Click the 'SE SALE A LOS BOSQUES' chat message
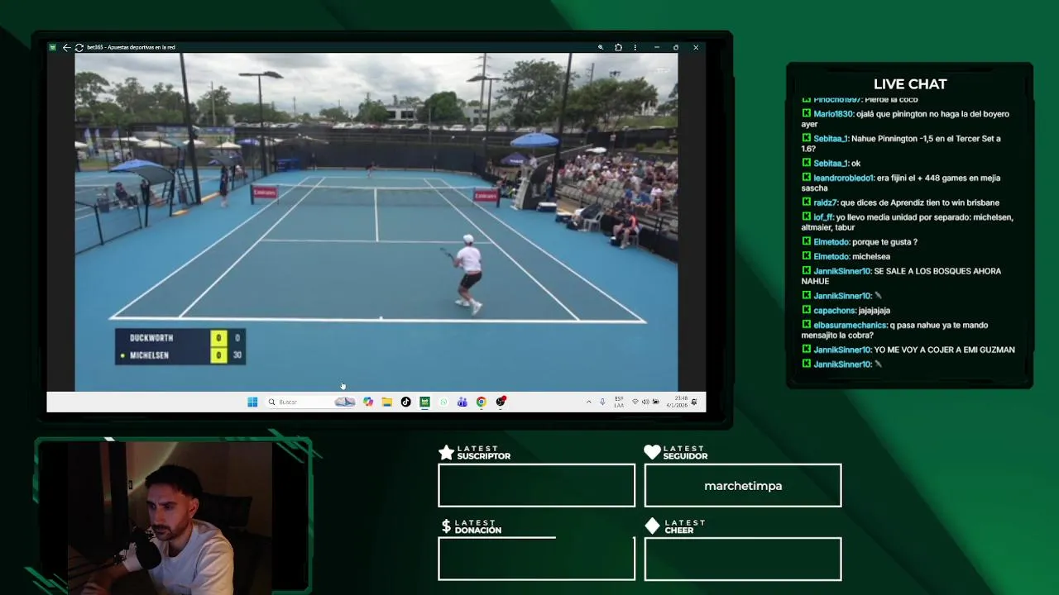 (901, 276)
